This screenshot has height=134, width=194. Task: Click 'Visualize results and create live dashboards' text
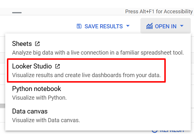coord(67,75)
